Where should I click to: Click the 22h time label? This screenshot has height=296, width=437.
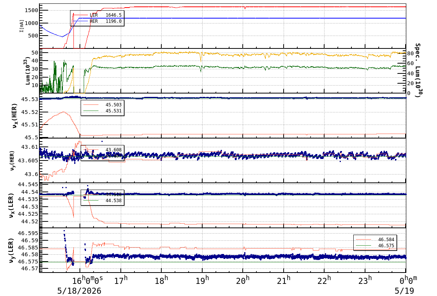point(324,280)
